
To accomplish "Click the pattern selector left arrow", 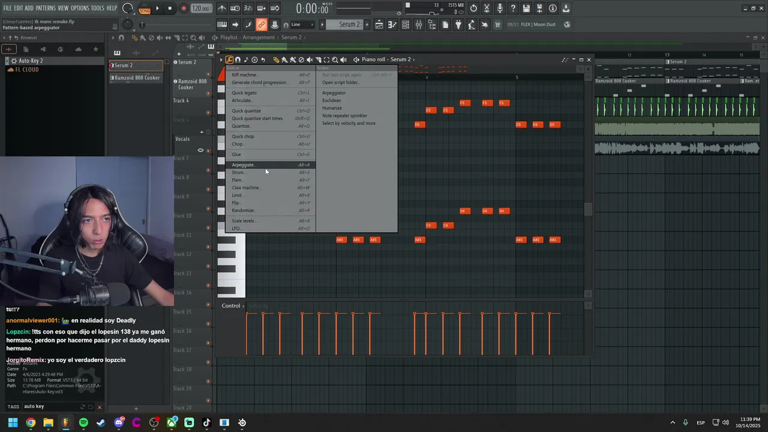I will pos(322,25).
